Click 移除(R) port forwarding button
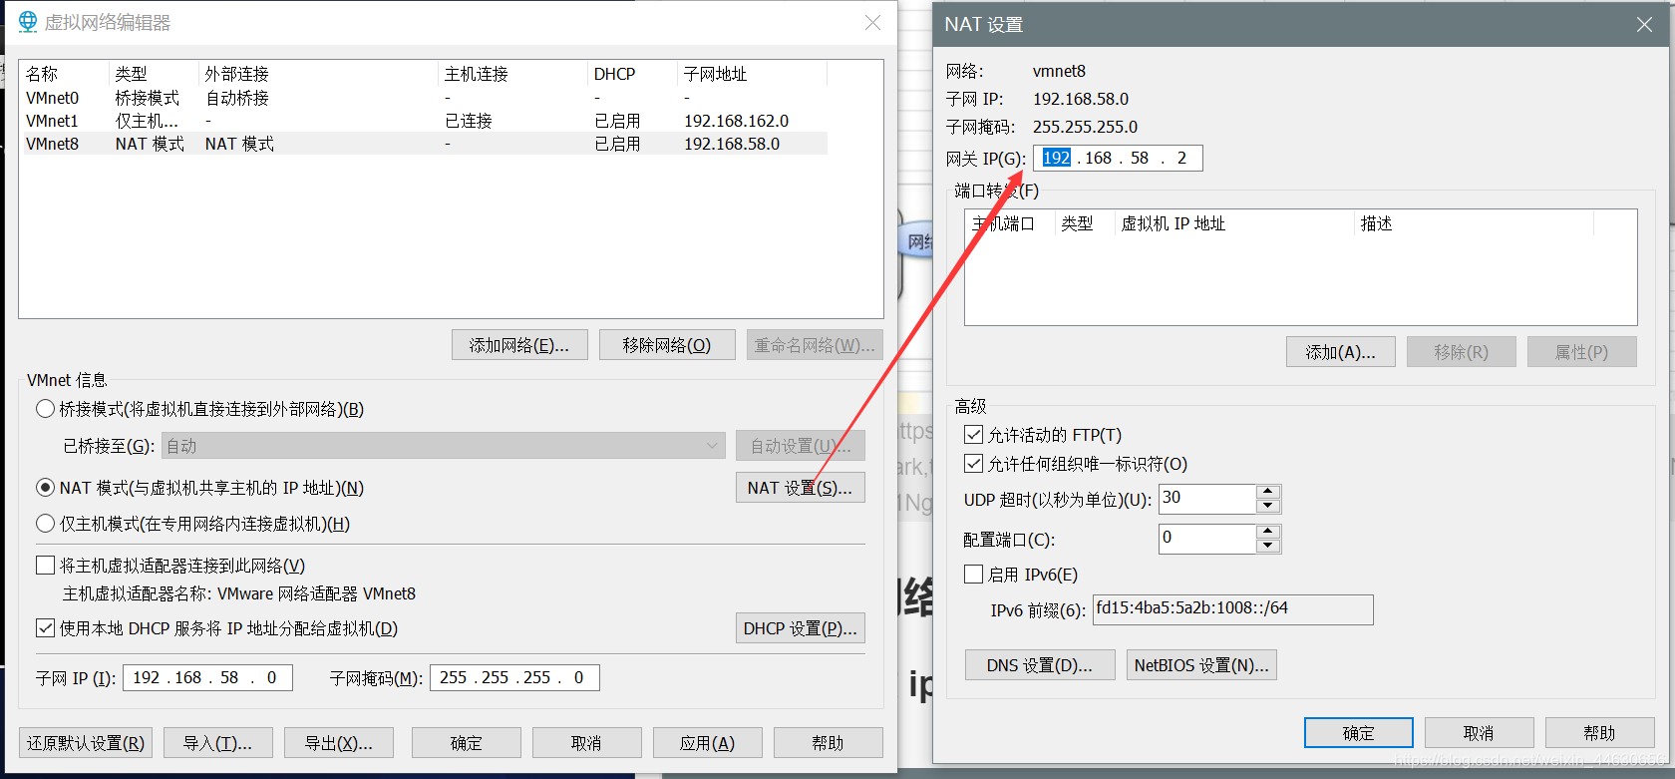 [x=1462, y=352]
